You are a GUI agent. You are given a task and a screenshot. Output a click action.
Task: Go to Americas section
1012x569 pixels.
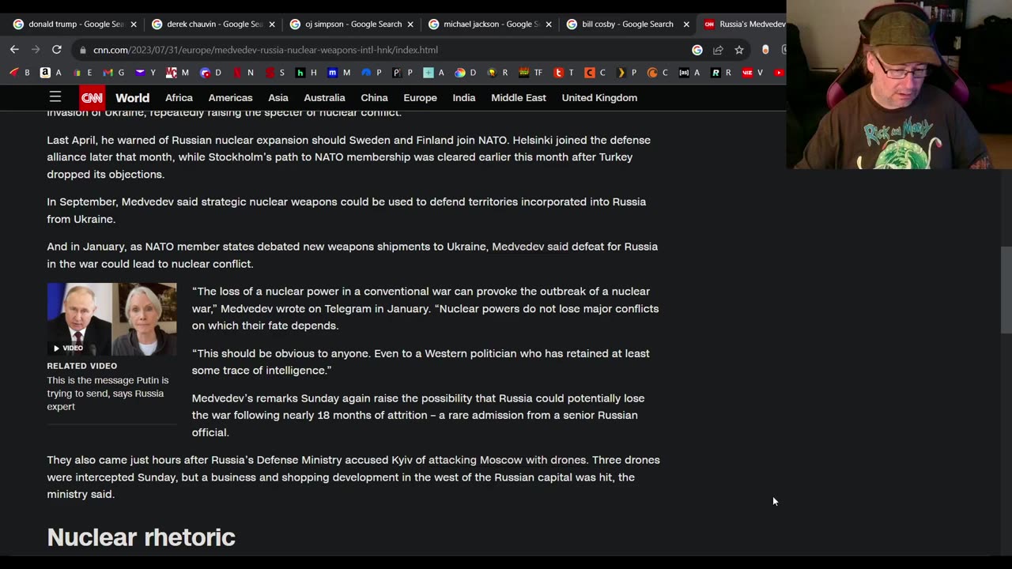click(230, 98)
